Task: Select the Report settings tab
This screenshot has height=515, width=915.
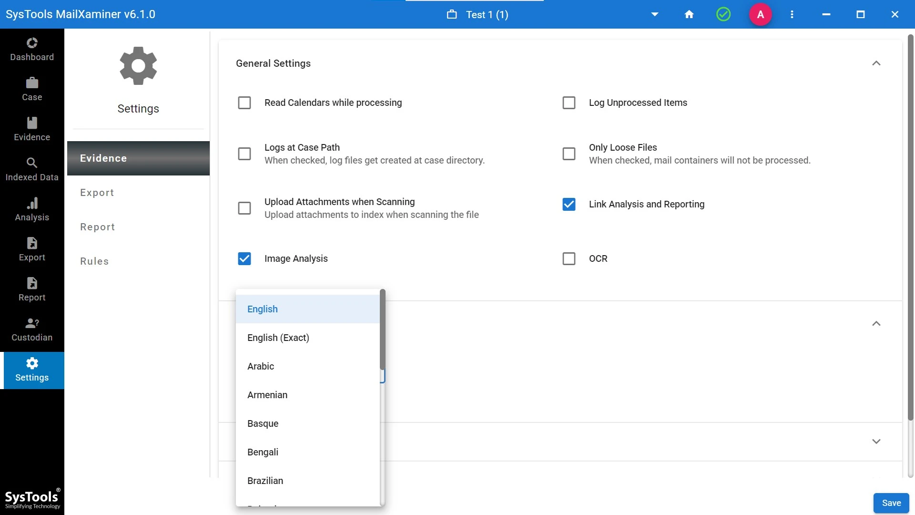Action: coord(138,227)
